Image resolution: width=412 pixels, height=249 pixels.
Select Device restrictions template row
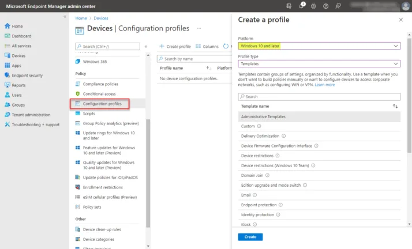tap(319, 156)
